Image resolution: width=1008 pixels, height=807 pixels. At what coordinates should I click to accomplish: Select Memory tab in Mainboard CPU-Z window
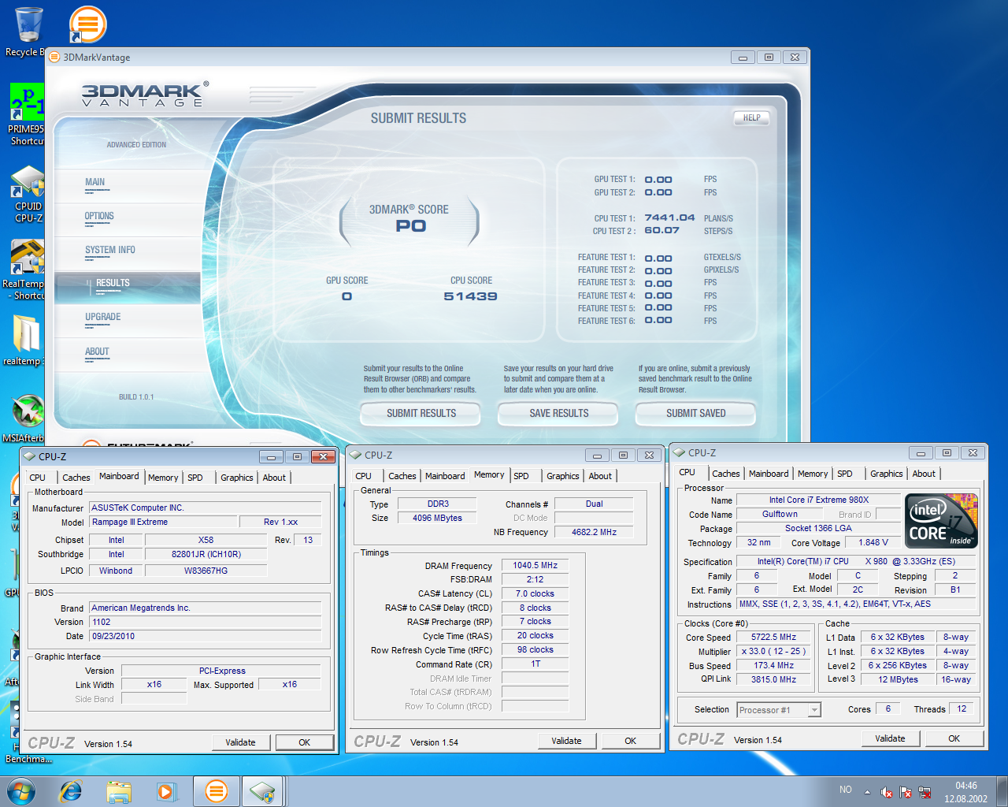(x=163, y=478)
